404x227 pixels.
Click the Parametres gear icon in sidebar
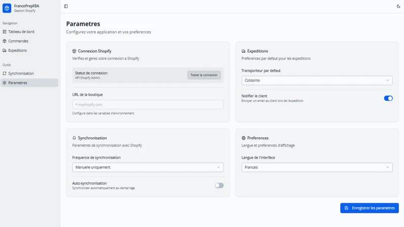coord(5,83)
